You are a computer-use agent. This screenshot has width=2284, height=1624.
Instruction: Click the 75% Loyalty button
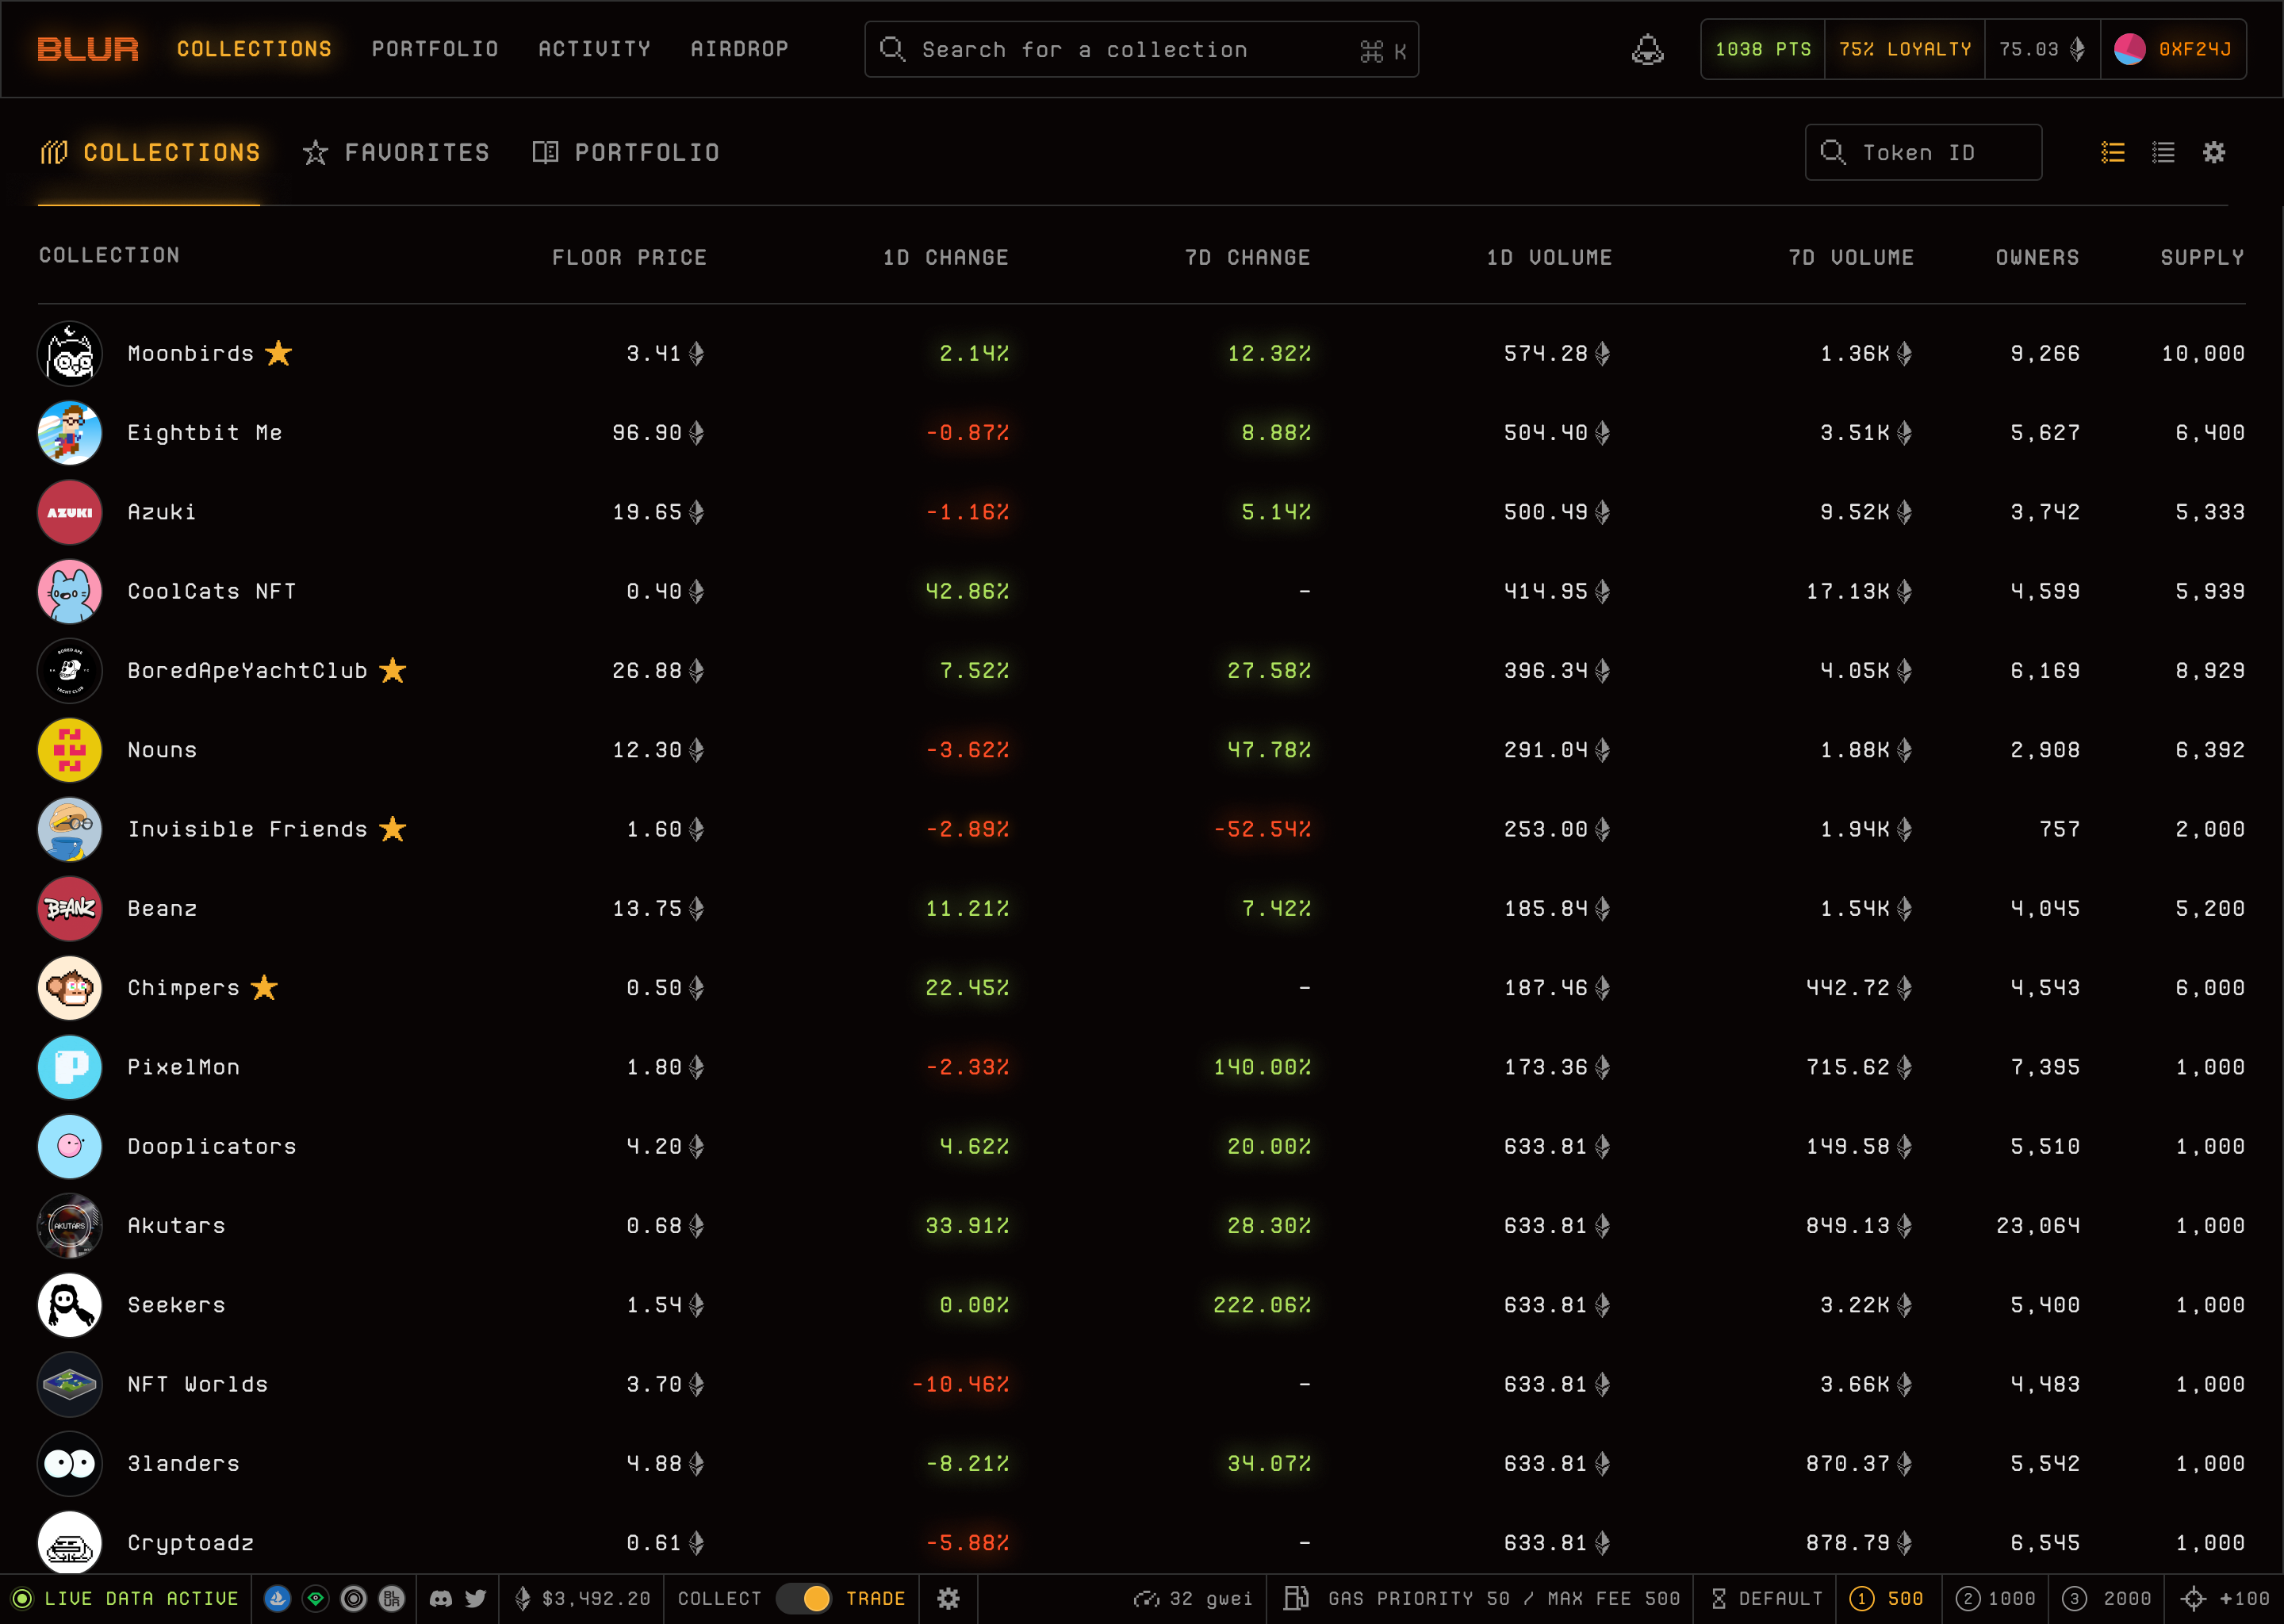1905,49
